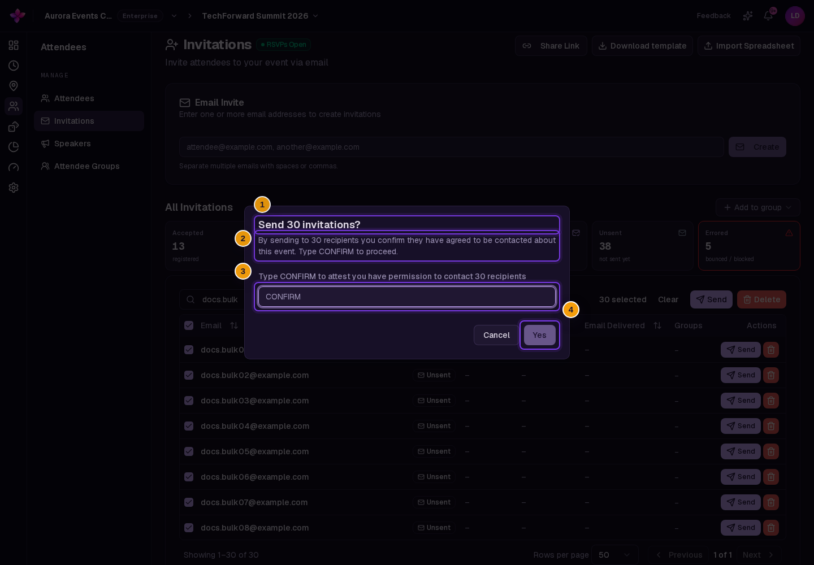The height and width of the screenshot is (565, 814).
Task: Open the Add to group dropdown
Action: [758, 207]
